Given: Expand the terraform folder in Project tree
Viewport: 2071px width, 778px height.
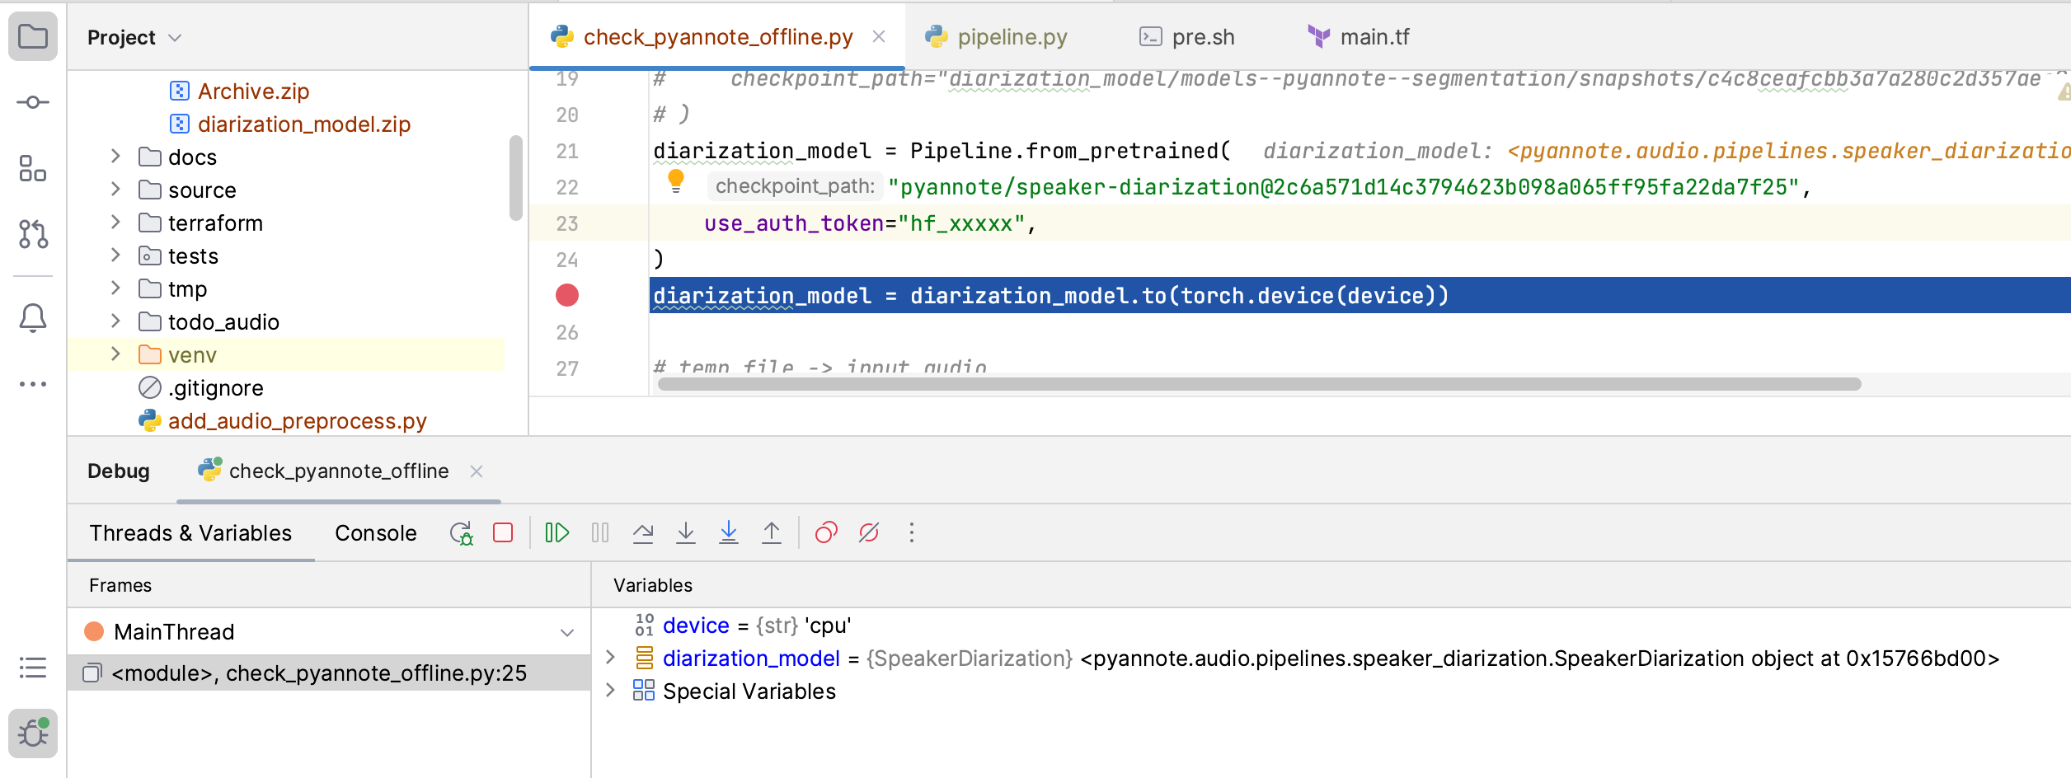Looking at the screenshot, I should pyautogui.click(x=115, y=222).
